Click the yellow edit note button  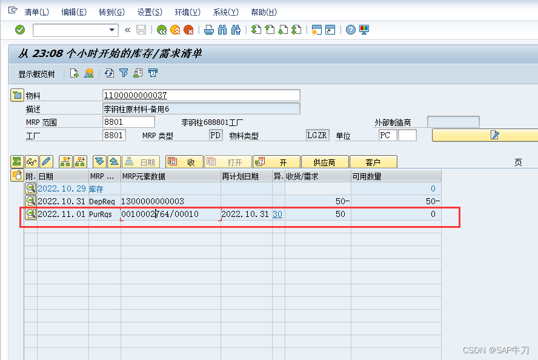tap(485, 135)
